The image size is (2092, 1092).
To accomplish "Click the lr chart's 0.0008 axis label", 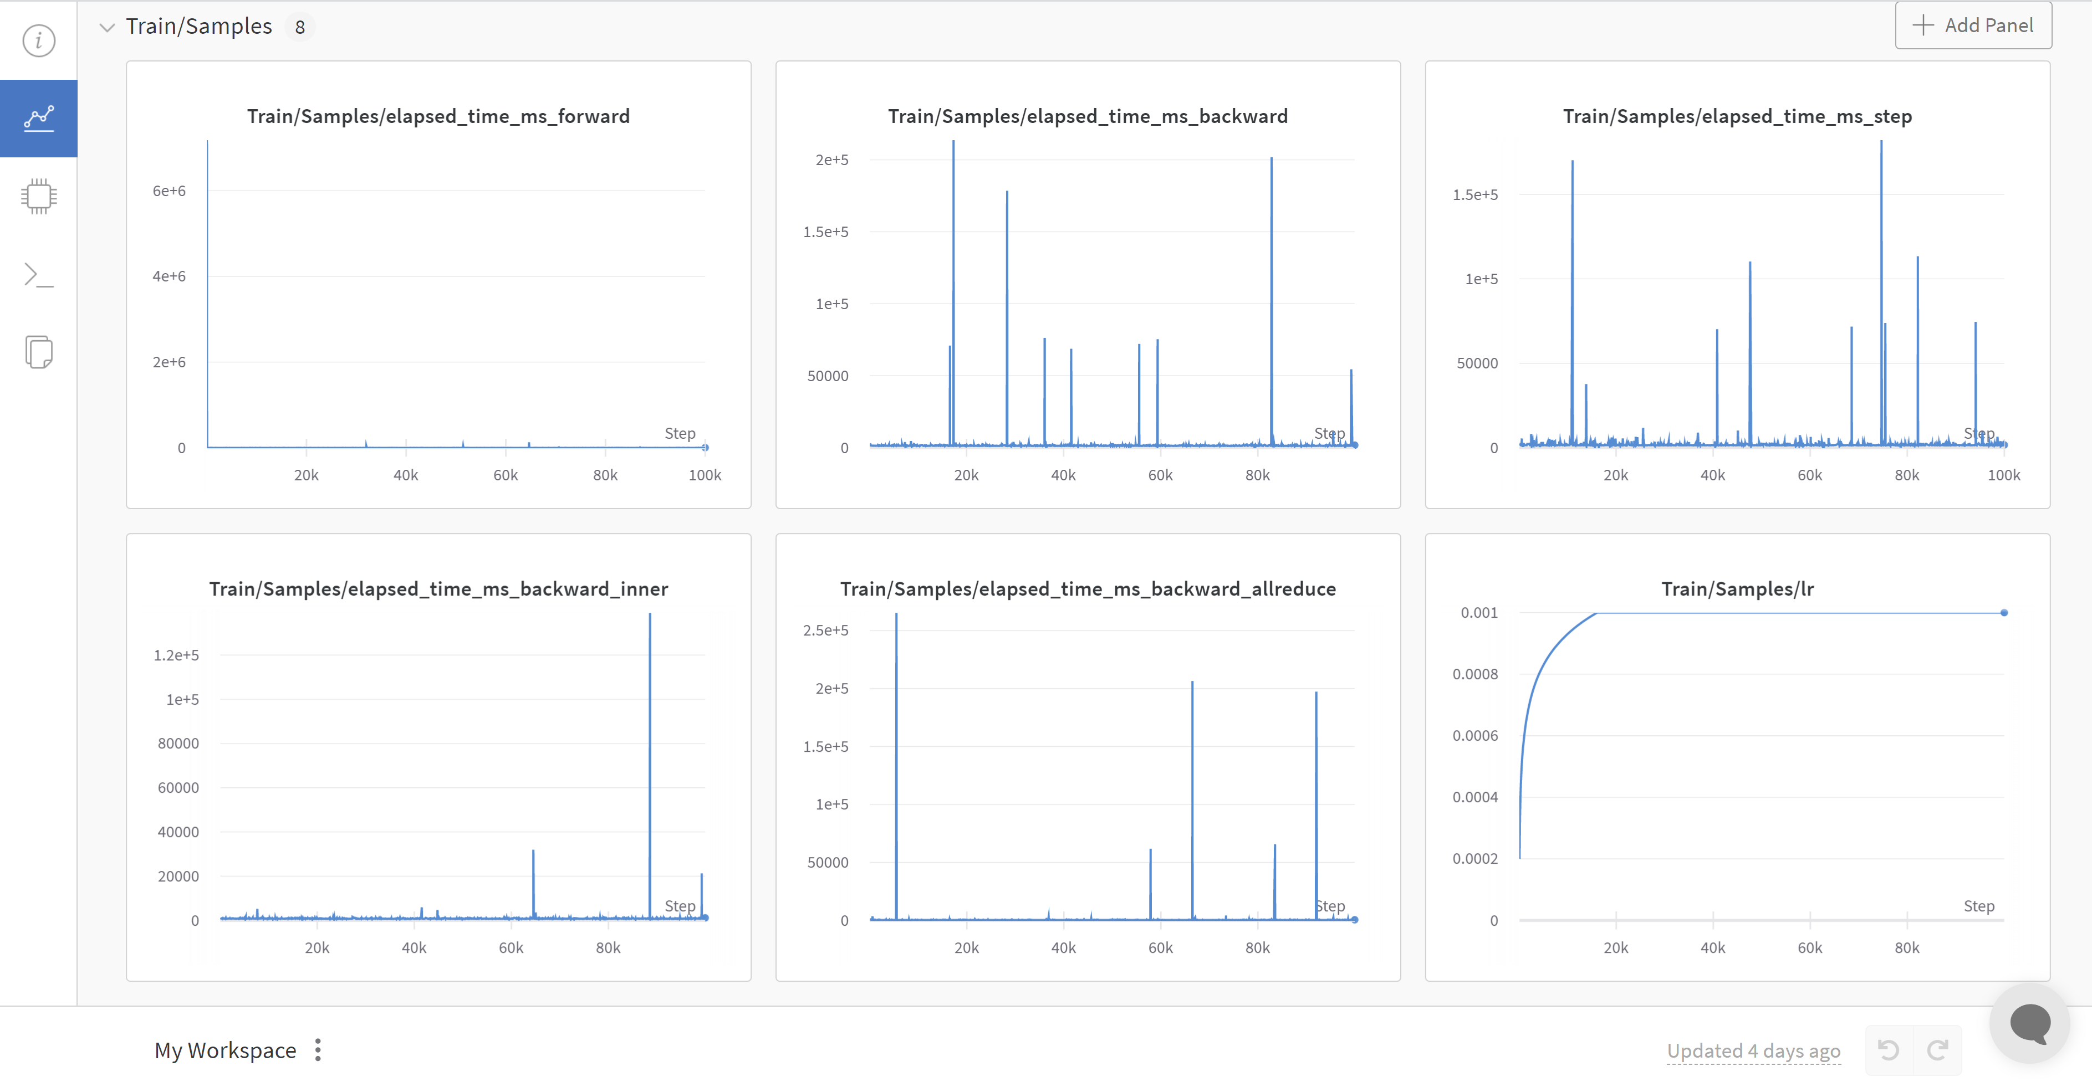I will [x=1475, y=674].
